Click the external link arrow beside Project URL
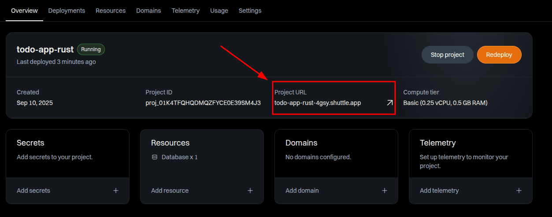The image size is (552, 217). [x=389, y=103]
